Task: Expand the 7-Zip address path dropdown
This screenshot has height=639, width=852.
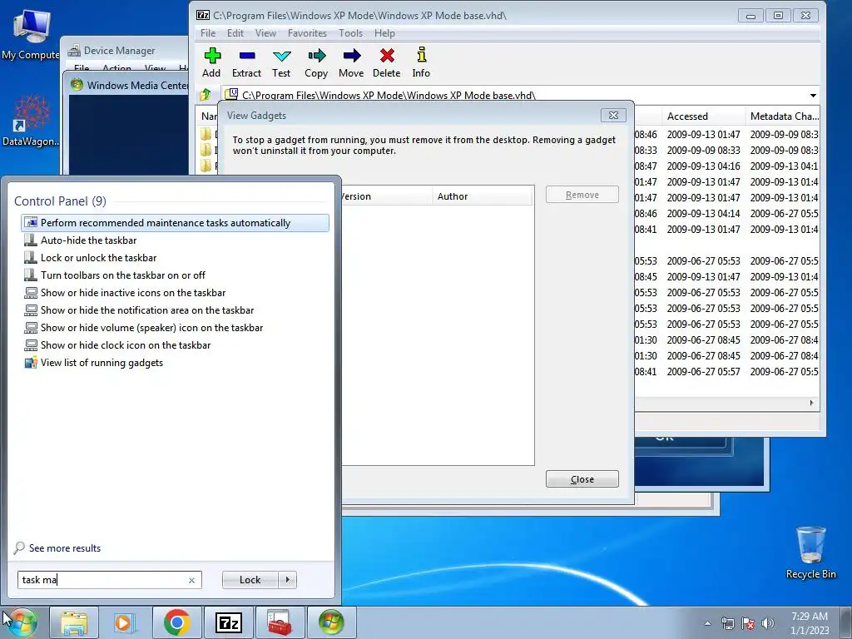Action: pos(813,96)
